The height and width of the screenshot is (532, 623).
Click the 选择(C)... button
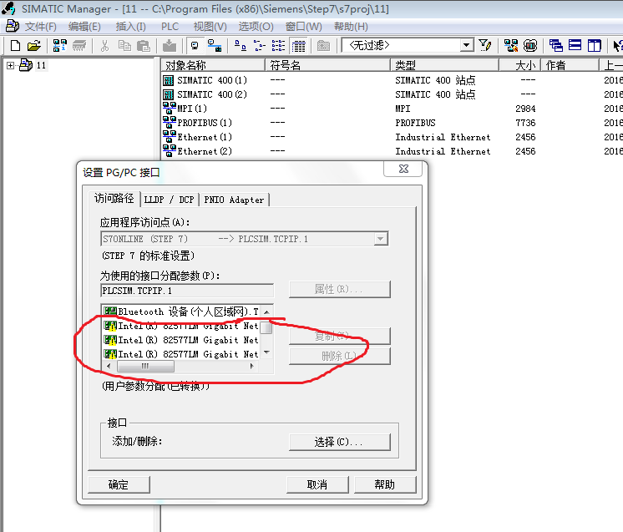coord(339,442)
